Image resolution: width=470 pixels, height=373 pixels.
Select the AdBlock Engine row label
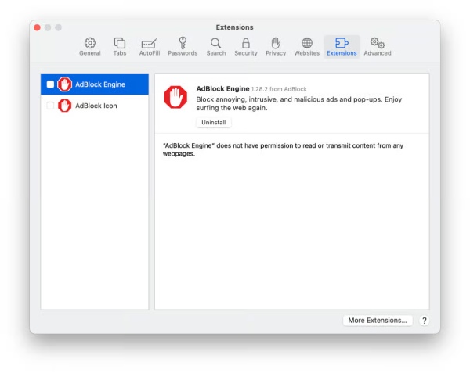click(100, 84)
